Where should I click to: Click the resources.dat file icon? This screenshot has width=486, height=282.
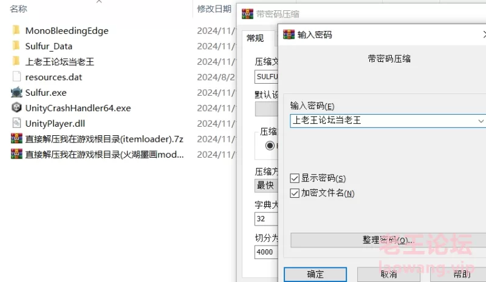tap(16, 77)
